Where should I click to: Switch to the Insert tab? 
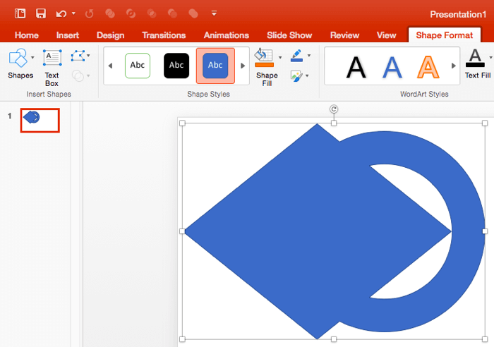[67, 35]
